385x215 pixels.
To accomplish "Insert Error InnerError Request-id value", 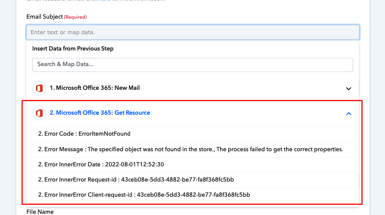I will [x=192, y=180].
